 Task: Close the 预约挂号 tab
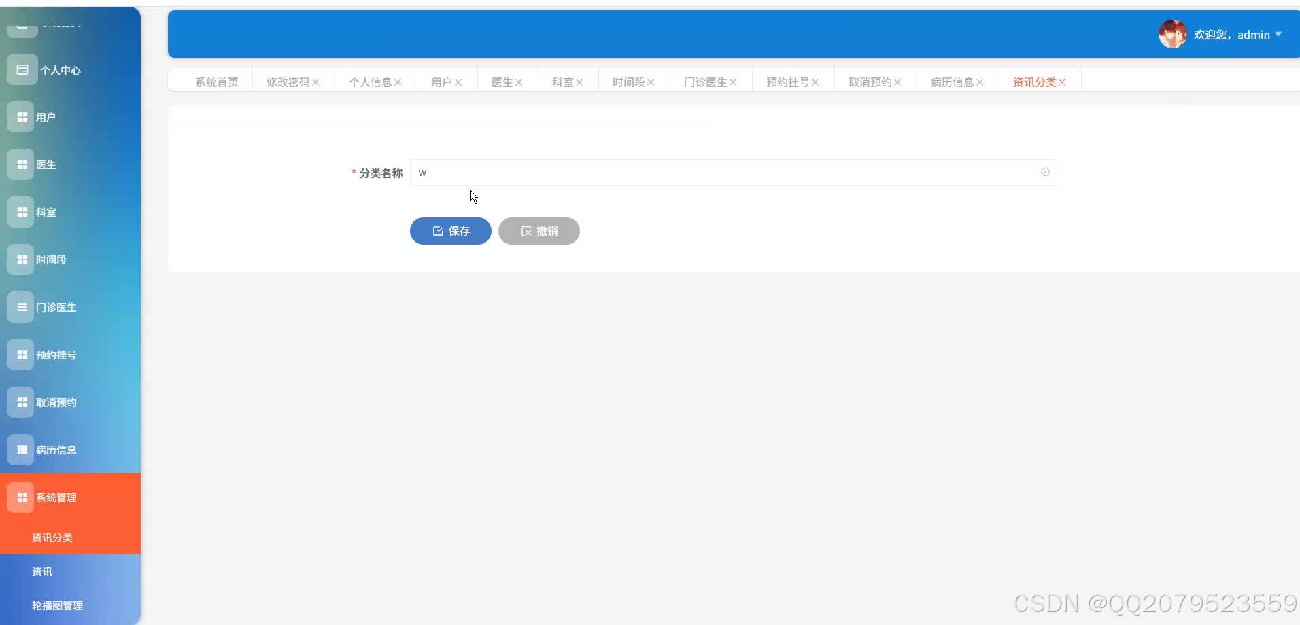815,82
